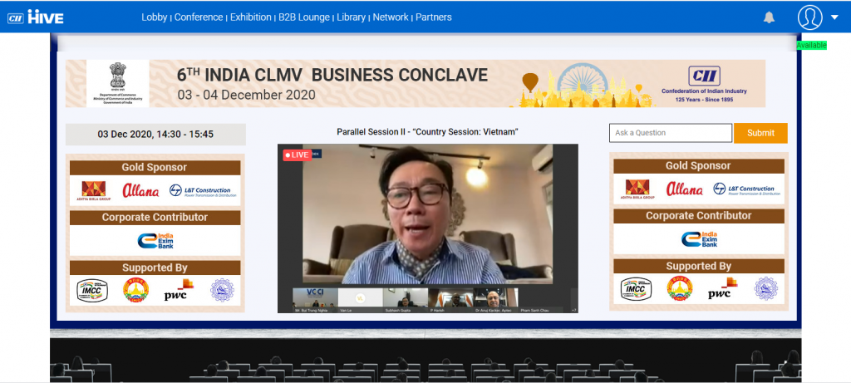The width and height of the screenshot is (851, 383).
Task: Open the Exhibition page
Action: (250, 17)
